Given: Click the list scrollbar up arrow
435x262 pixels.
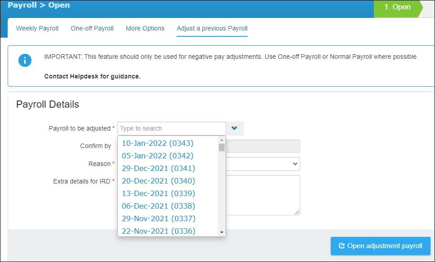Looking at the screenshot, I should coord(222,140).
